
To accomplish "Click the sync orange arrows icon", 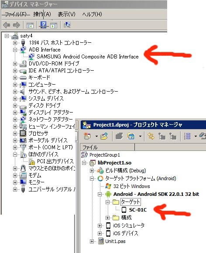I will pos(151,137).
